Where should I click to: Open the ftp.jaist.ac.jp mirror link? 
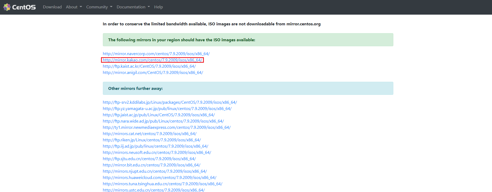[159, 115]
